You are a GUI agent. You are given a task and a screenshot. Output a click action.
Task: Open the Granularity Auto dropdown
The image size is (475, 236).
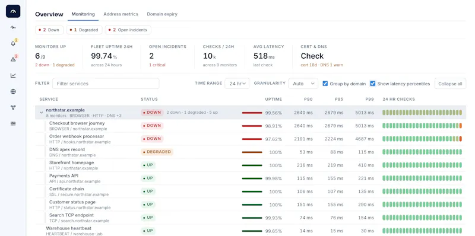coord(303,84)
